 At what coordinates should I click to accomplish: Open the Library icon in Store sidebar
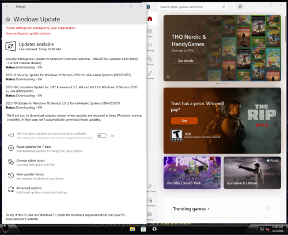tap(150, 216)
